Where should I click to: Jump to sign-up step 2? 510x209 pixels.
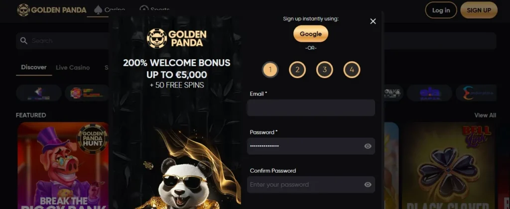[x=297, y=70]
